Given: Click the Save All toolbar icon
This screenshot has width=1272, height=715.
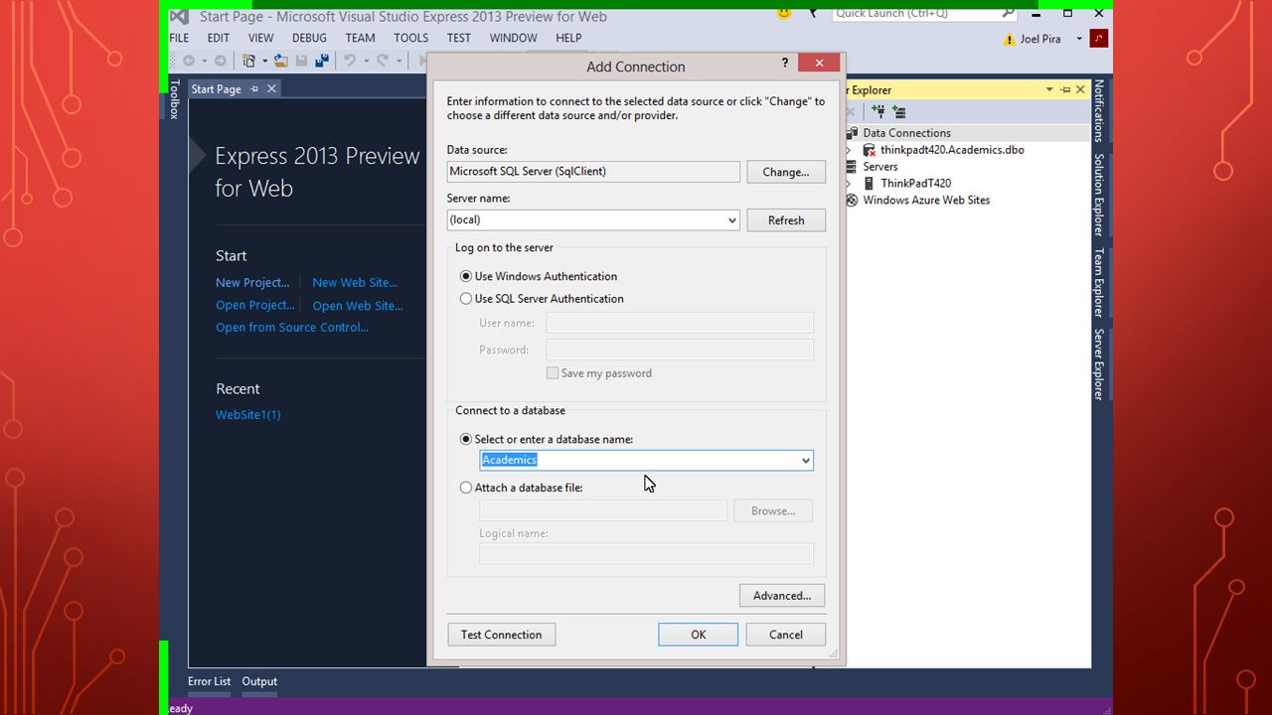Looking at the screenshot, I should 322,61.
